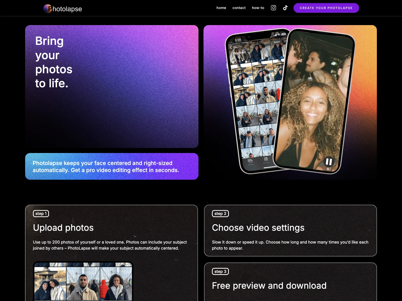Click the 'Bring your photos to life.' headline
The width and height of the screenshot is (402, 301).
point(54,62)
